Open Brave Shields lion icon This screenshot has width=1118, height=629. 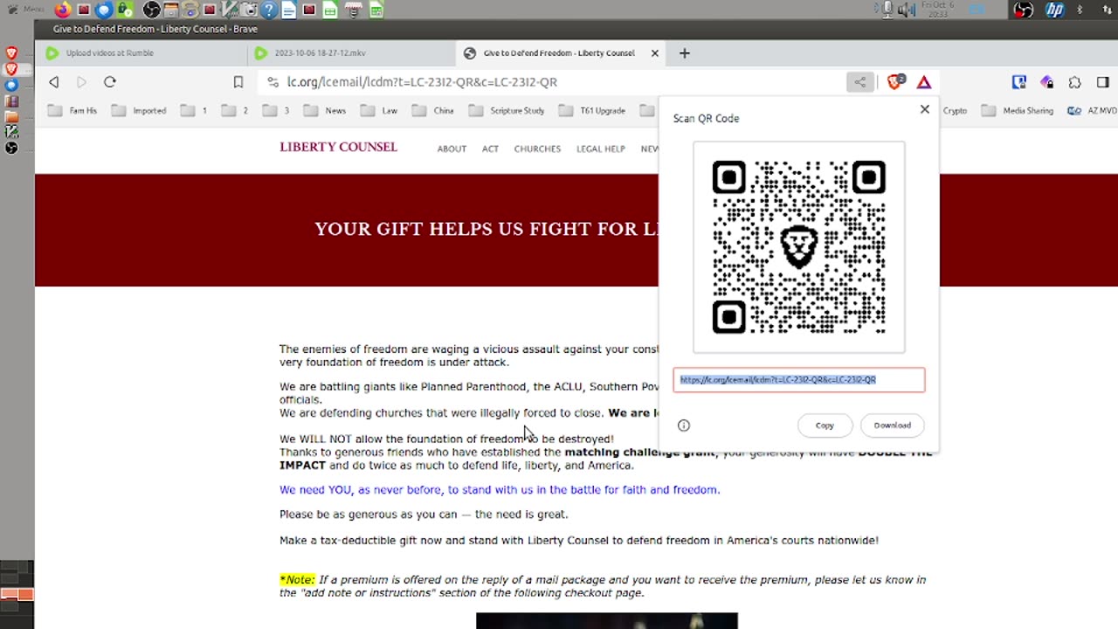coord(895,82)
